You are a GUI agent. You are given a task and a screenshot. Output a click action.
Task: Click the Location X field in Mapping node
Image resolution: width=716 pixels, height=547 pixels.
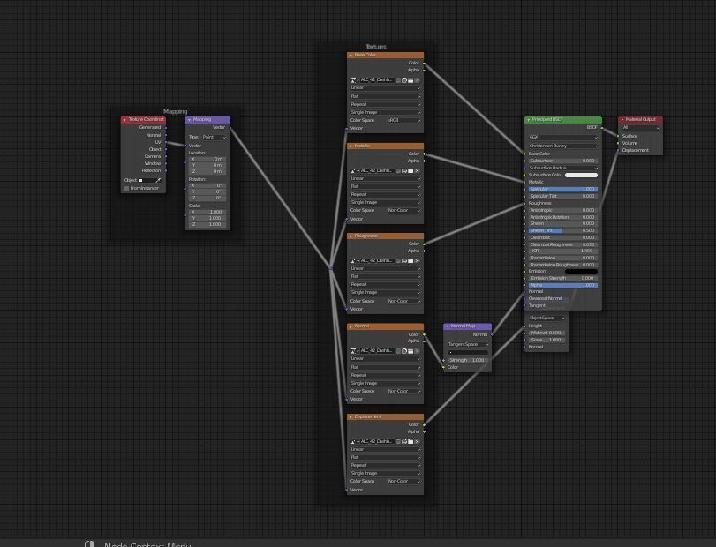[207, 159]
